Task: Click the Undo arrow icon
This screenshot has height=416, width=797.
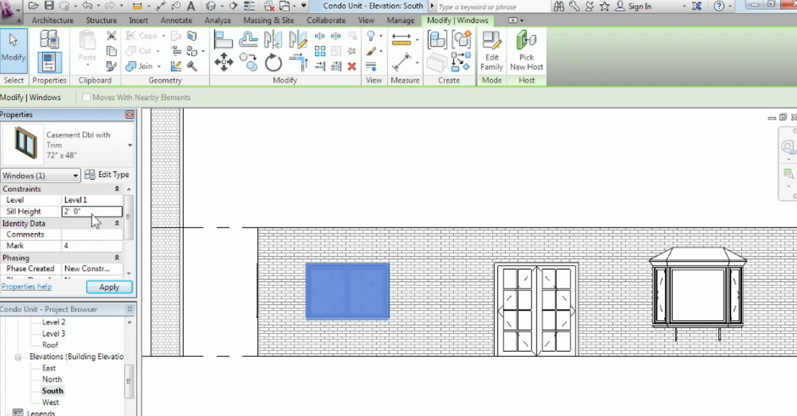Action: pos(86,6)
